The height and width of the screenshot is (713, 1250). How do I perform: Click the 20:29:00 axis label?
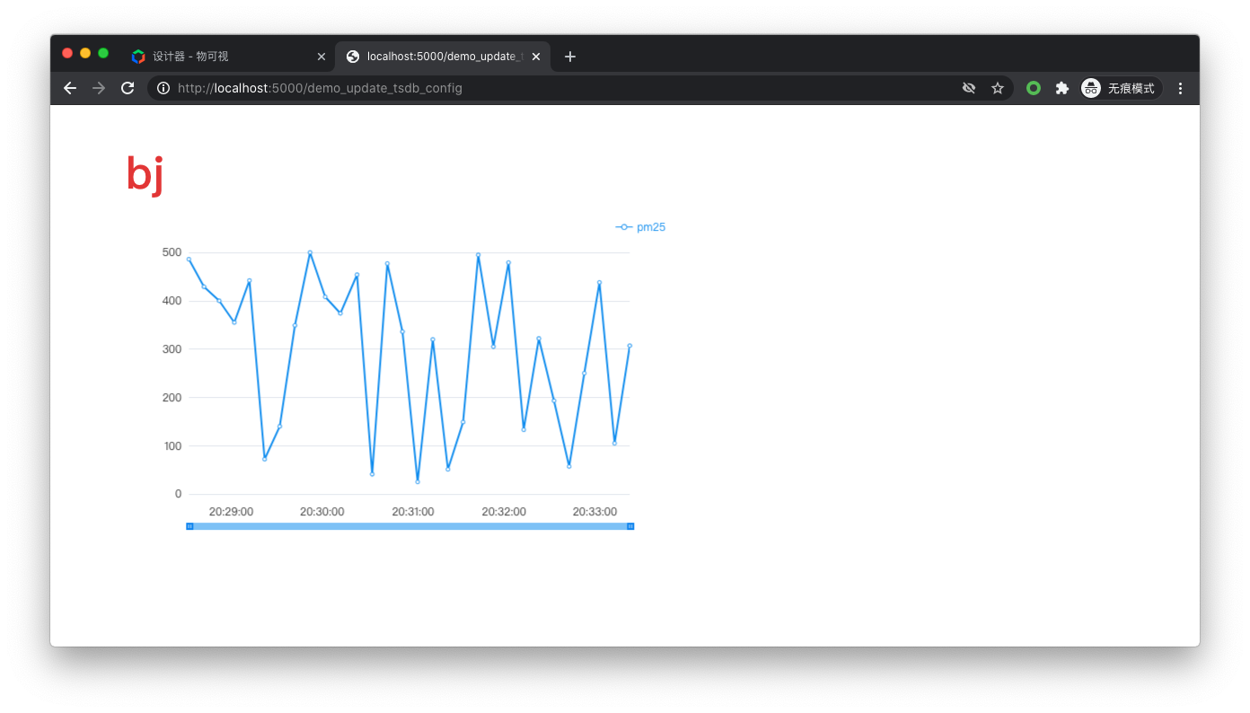tap(231, 512)
